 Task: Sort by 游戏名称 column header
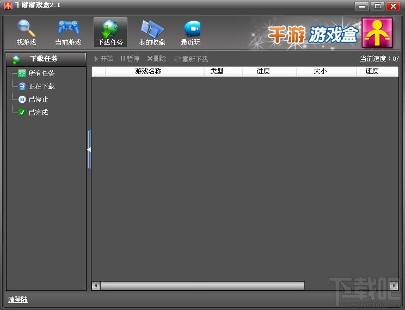[148, 71]
